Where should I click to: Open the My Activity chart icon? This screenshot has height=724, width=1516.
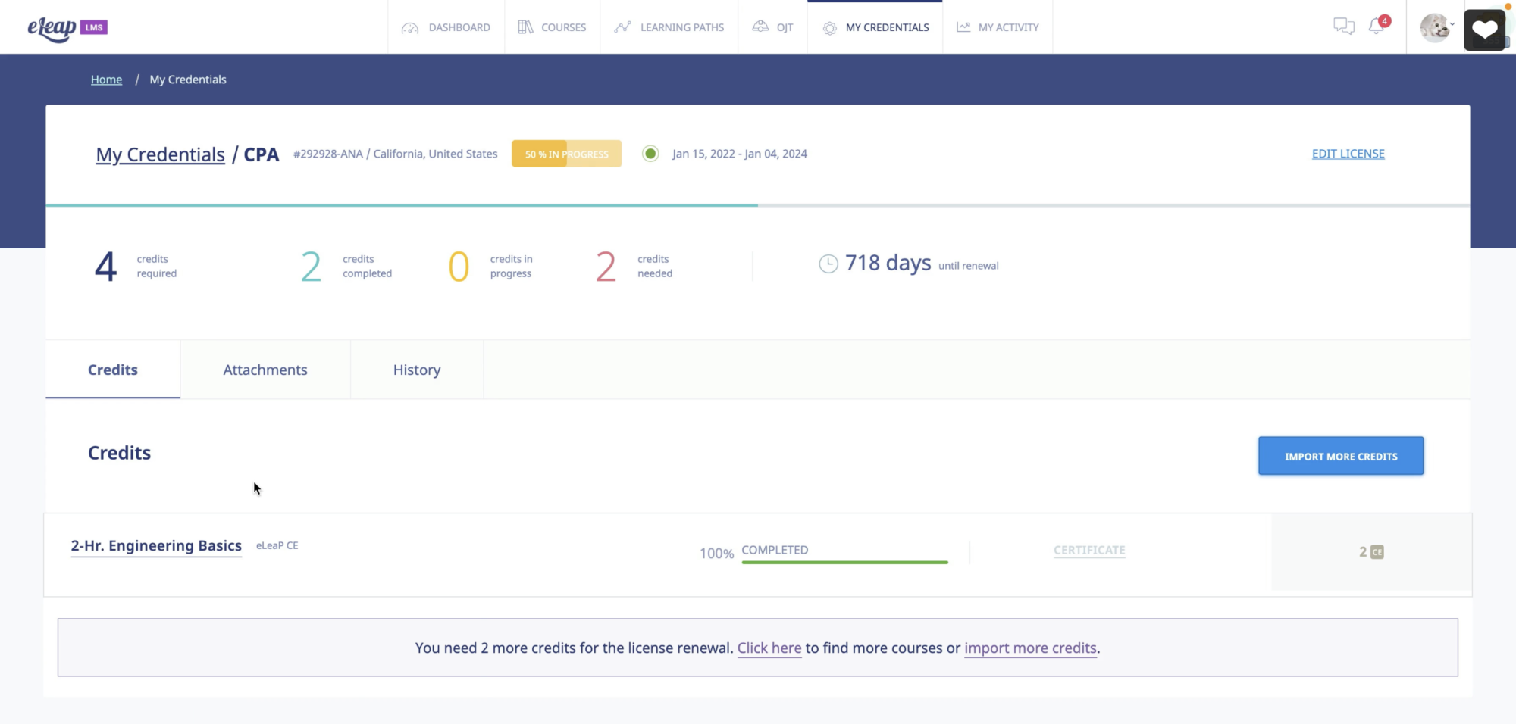pyautogui.click(x=962, y=27)
